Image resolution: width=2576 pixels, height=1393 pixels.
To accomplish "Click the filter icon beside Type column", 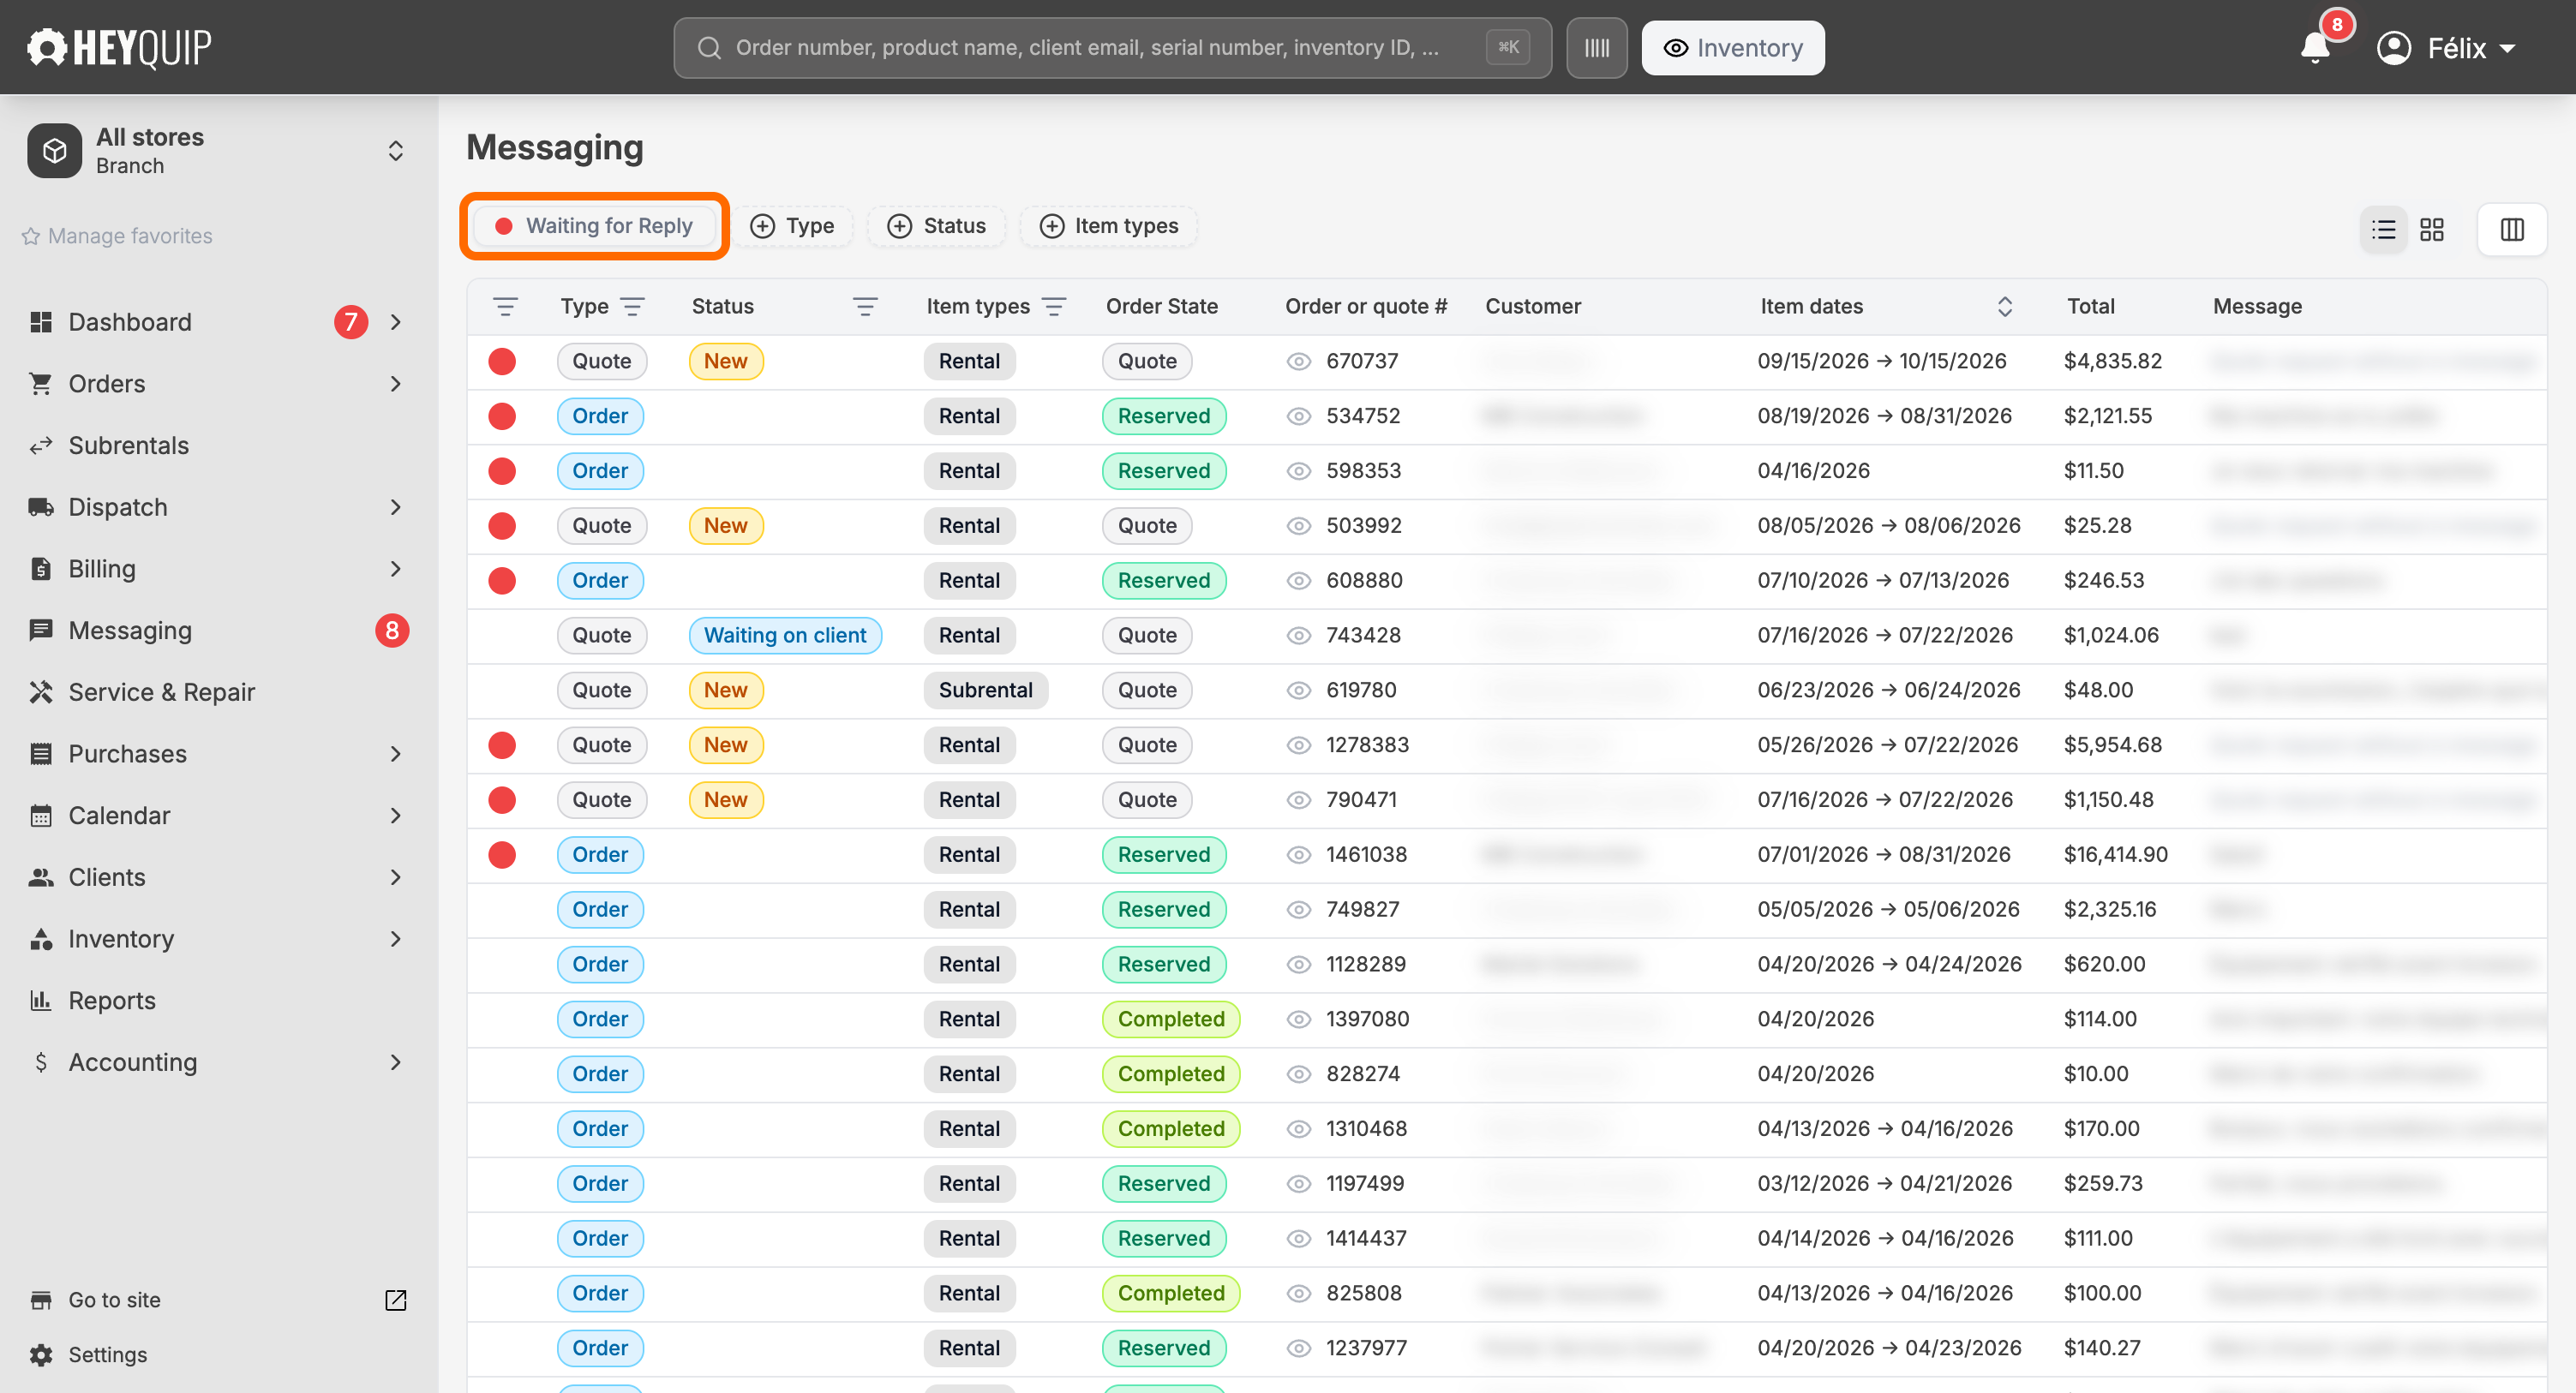I will (632, 307).
